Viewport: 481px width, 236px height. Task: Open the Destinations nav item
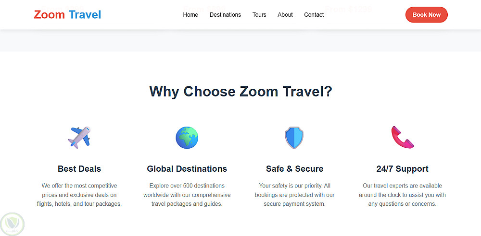225,15
